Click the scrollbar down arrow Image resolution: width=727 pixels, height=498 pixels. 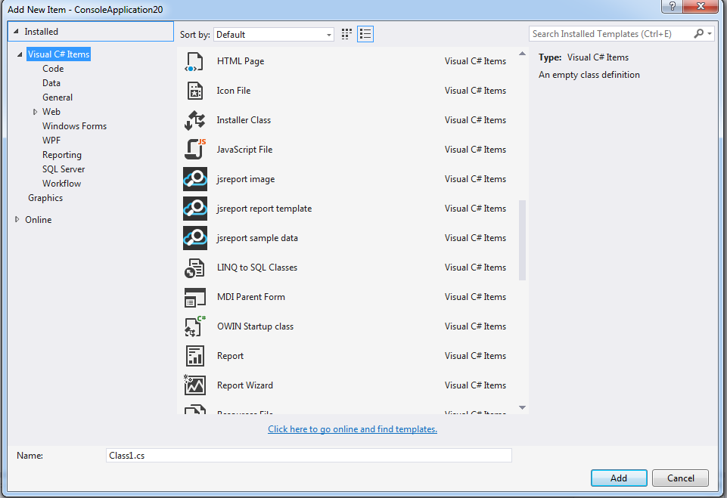(x=523, y=407)
